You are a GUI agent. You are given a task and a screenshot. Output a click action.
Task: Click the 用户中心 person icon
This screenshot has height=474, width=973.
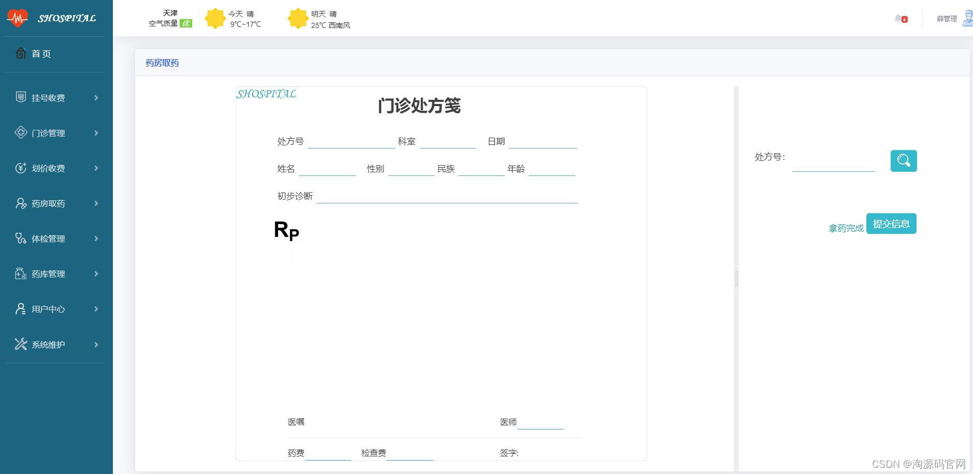pos(21,308)
